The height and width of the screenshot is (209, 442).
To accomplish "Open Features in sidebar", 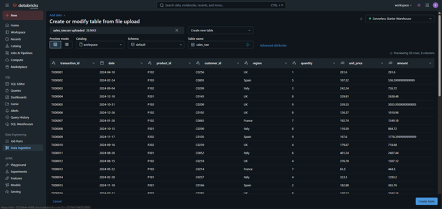I will tap(23, 178).
